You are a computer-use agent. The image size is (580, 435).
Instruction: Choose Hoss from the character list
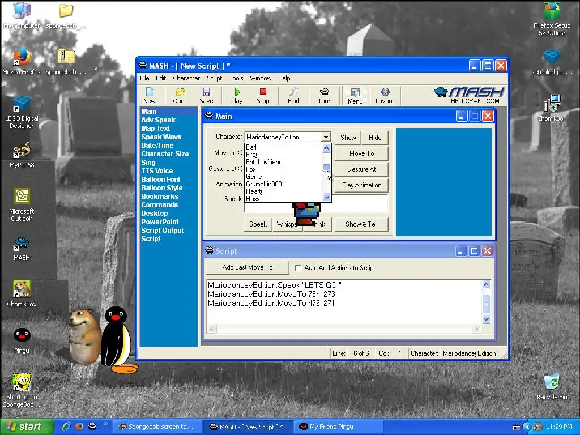coord(283,199)
